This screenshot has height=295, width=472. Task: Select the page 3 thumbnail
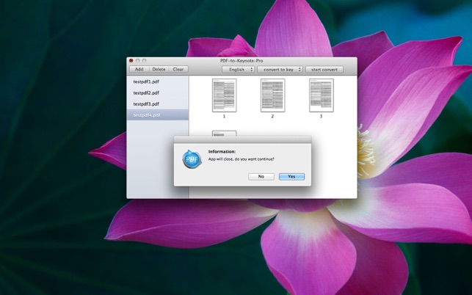322,95
